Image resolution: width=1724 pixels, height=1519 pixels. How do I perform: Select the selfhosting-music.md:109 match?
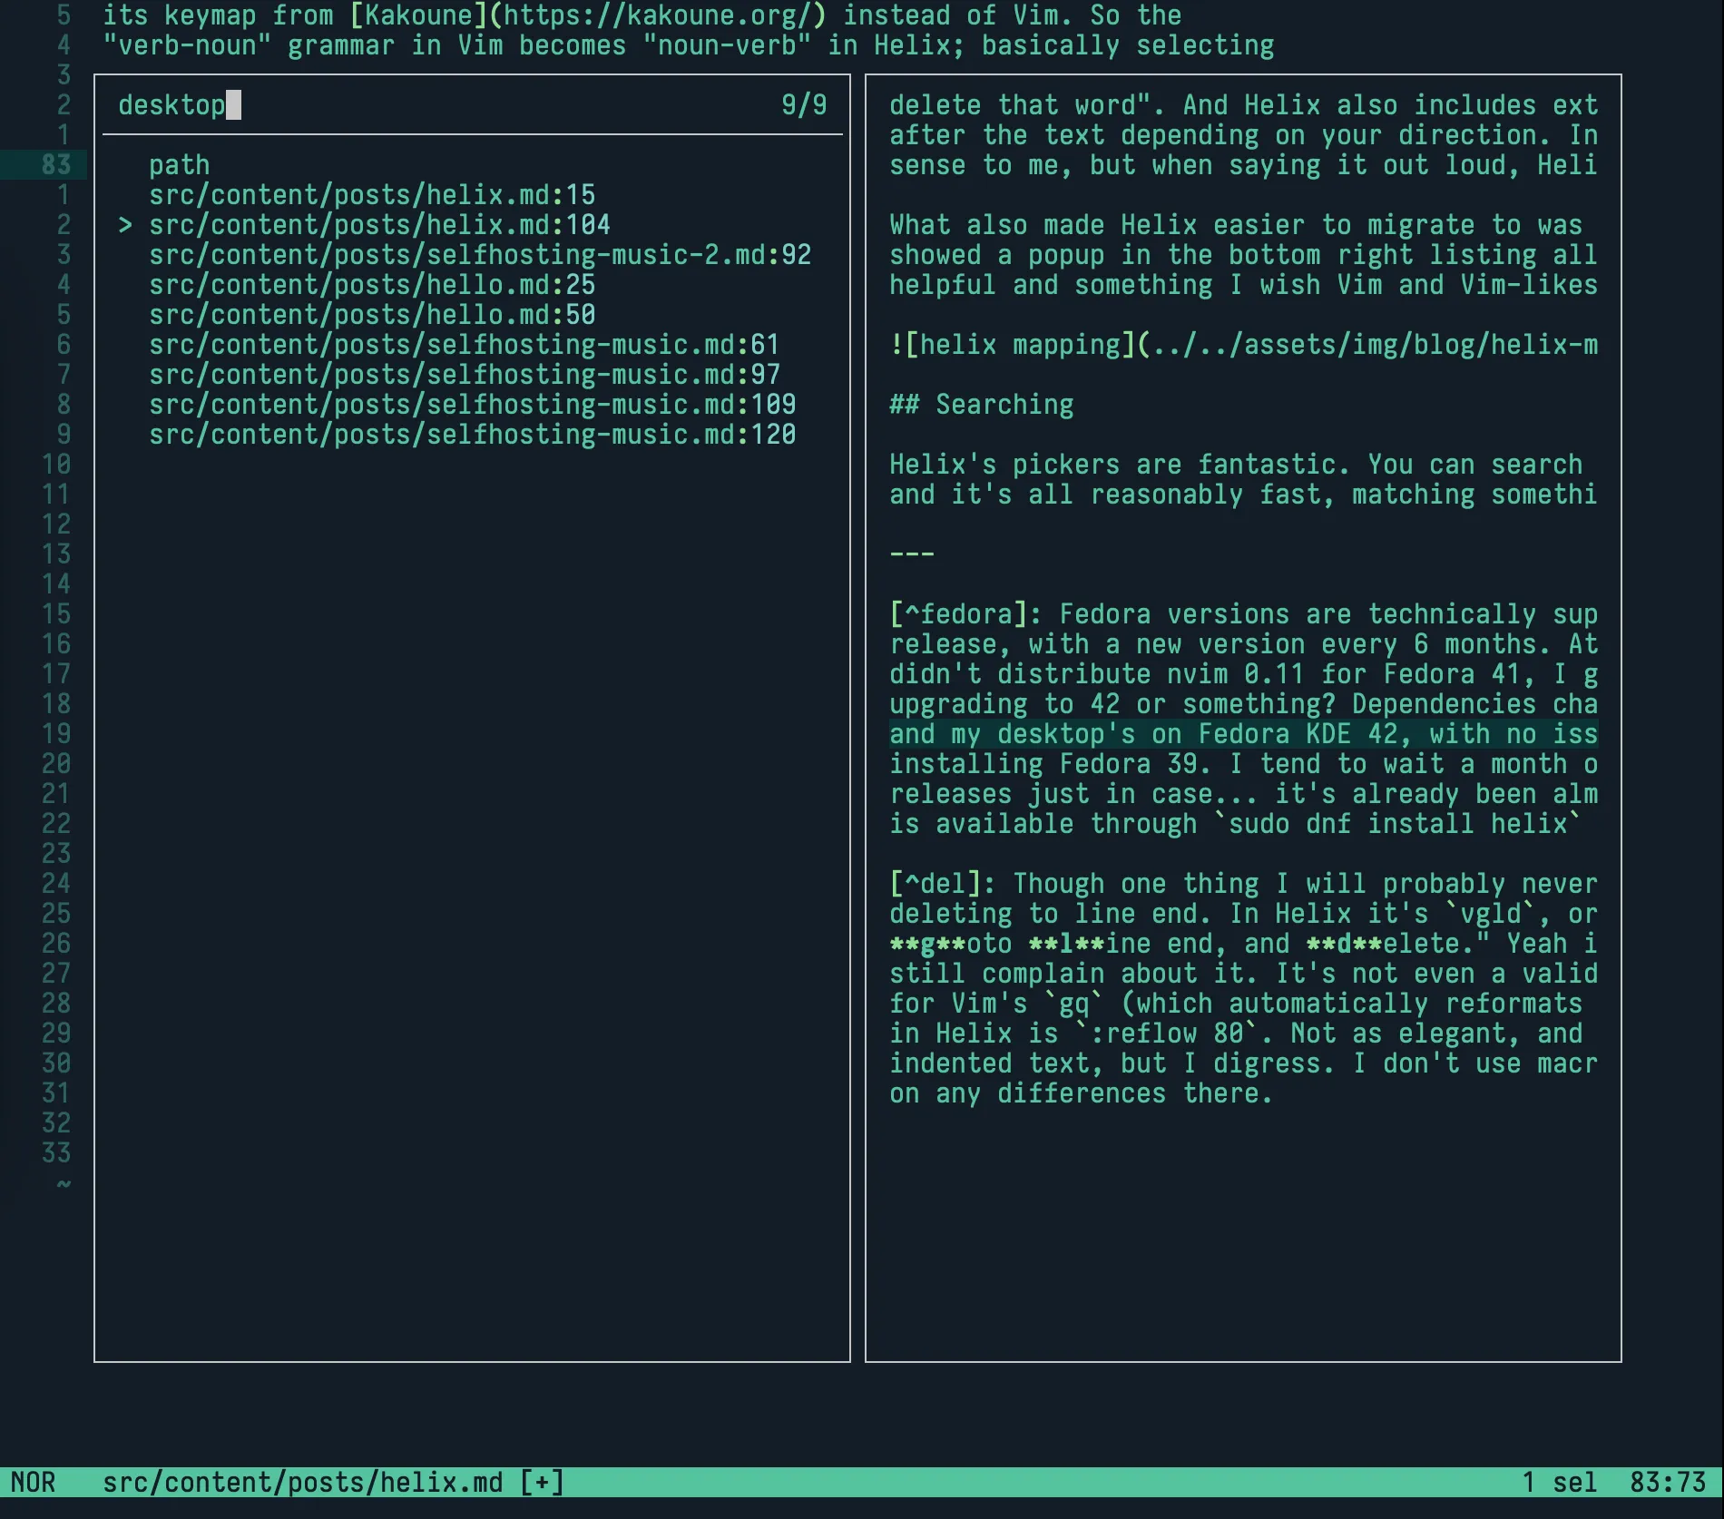click(472, 405)
